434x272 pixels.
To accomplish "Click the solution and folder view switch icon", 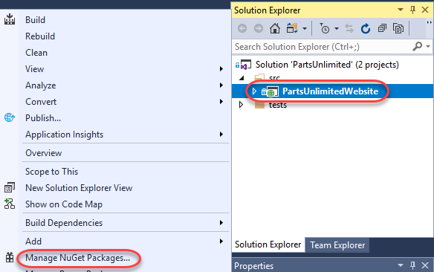I will point(292,28).
